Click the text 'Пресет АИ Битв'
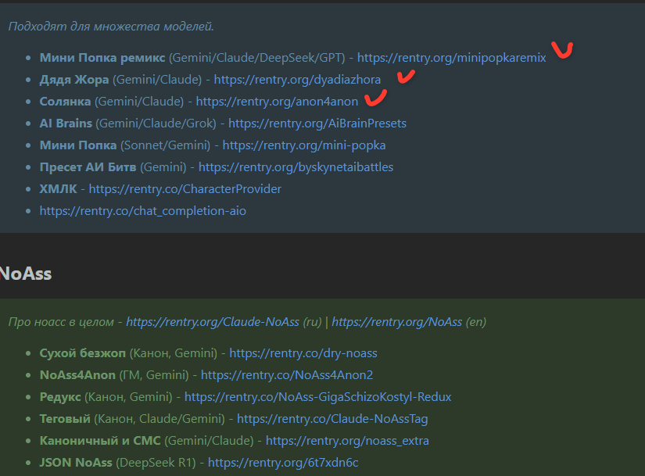 88,166
